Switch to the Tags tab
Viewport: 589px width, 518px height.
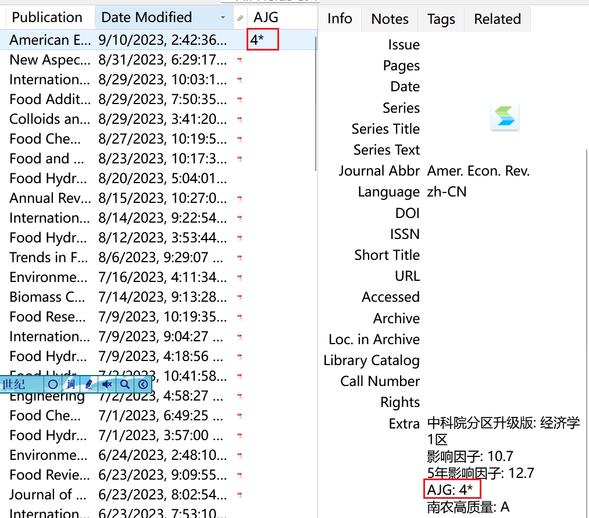click(x=440, y=19)
